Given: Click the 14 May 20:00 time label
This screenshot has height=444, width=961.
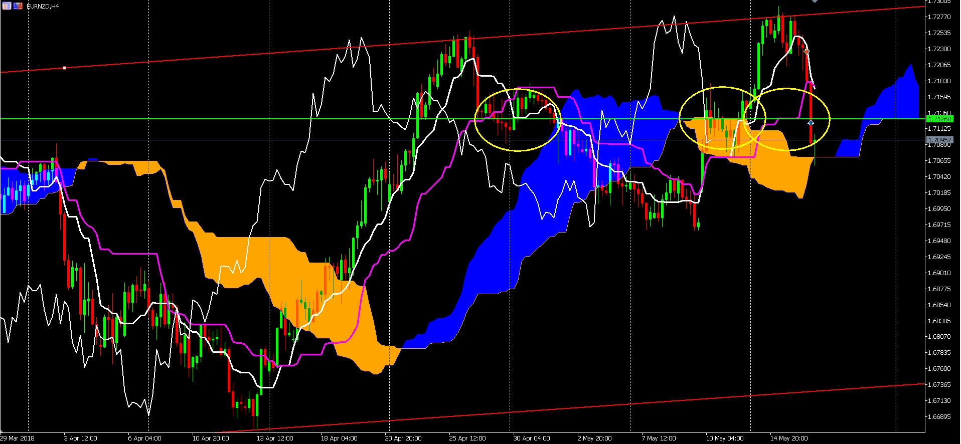Looking at the screenshot, I should tap(788, 438).
